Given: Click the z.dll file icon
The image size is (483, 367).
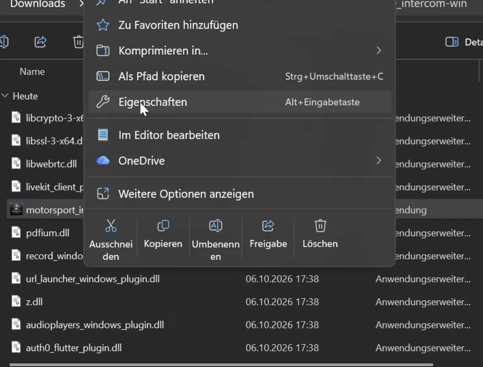Looking at the screenshot, I should pos(16,301).
